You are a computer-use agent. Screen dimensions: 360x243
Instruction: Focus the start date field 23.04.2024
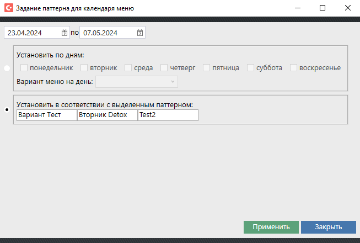pyautogui.click(x=32, y=33)
